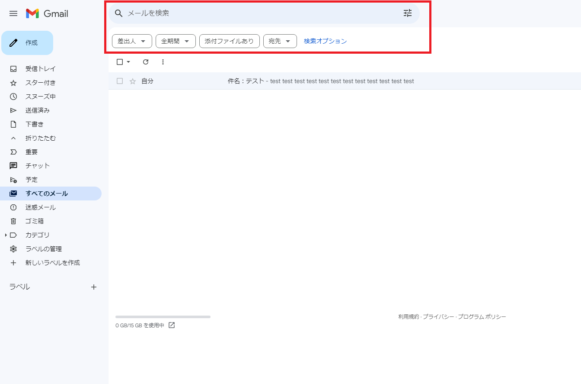Go to the 迷惑メール folder

[x=40, y=207]
